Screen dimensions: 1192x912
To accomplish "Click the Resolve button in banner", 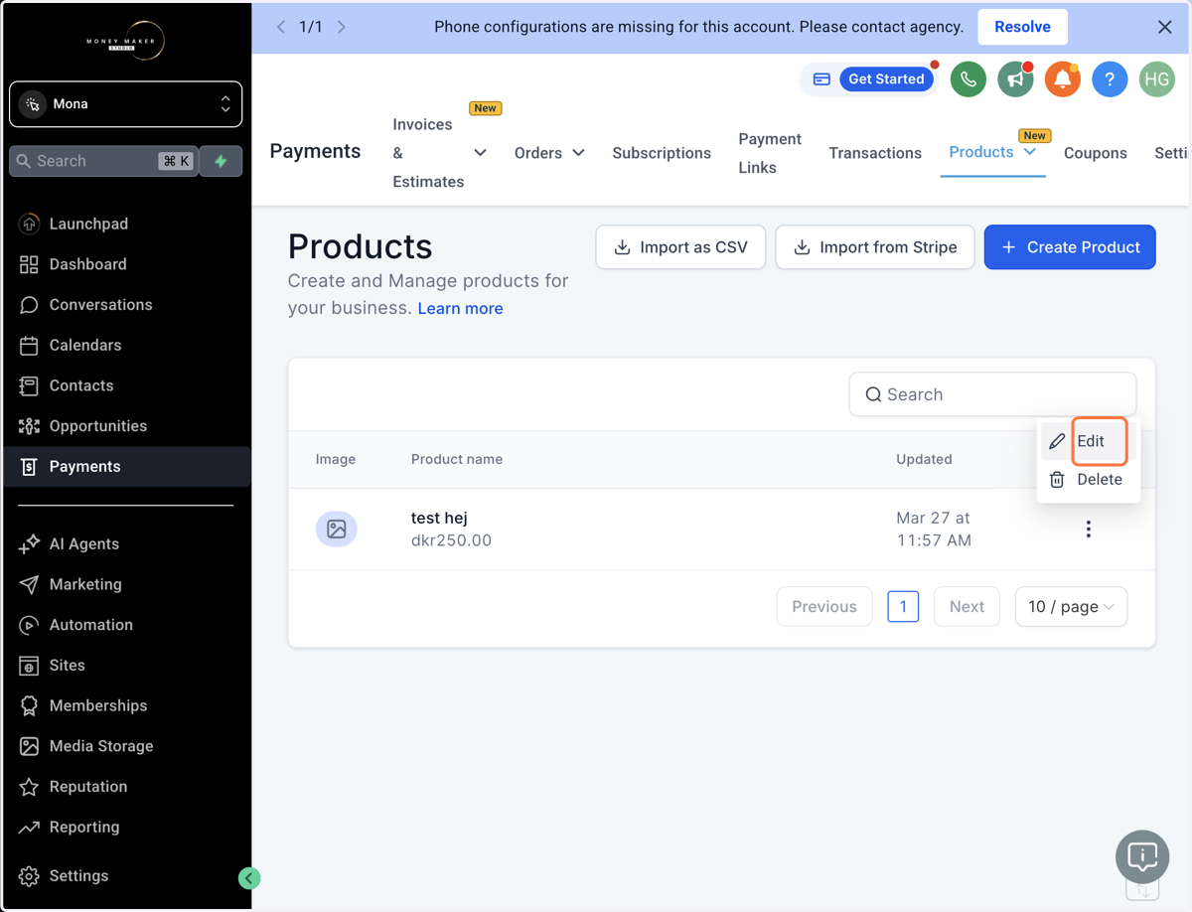I will click(1022, 27).
